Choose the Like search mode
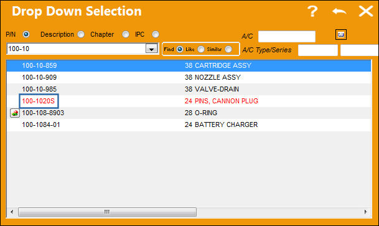The image size is (379, 226). tap(201, 49)
